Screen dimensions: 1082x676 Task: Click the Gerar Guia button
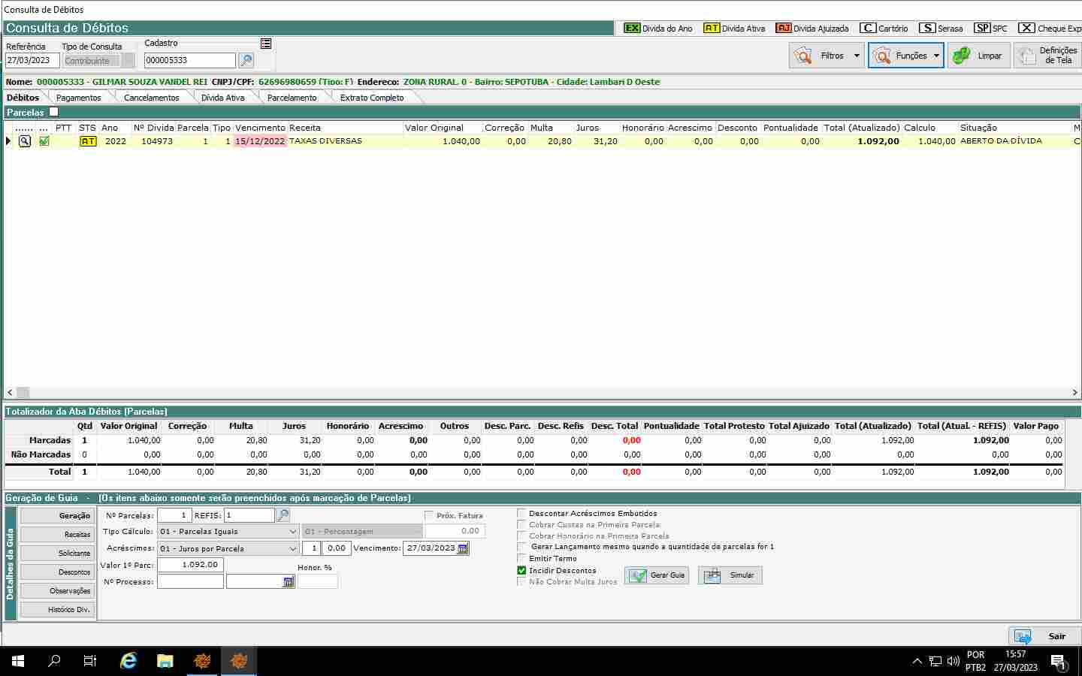657,575
